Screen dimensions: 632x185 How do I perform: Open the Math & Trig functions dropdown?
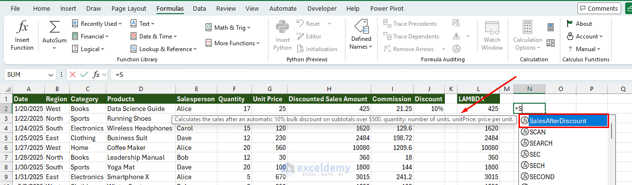click(228, 28)
